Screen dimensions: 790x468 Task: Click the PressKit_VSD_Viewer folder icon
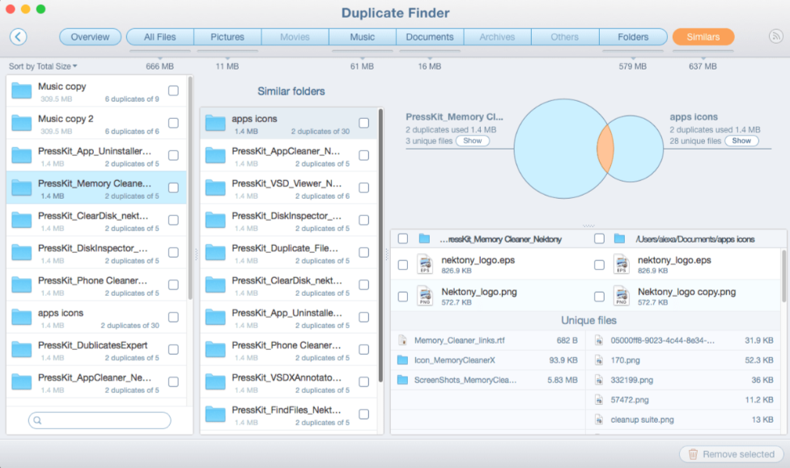click(x=215, y=188)
